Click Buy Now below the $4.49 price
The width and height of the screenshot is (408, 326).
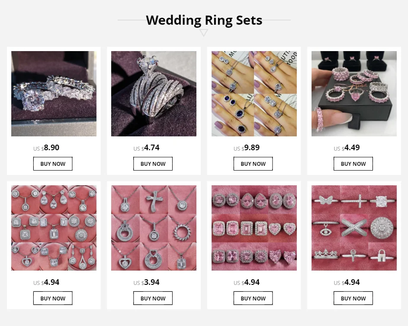coord(353,164)
